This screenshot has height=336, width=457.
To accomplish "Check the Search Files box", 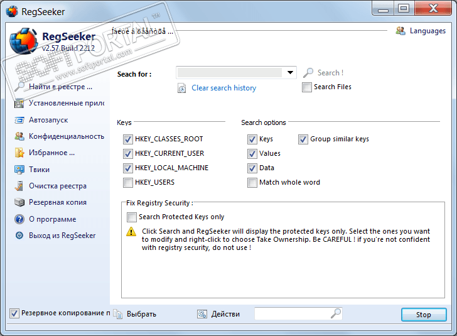I will point(306,87).
